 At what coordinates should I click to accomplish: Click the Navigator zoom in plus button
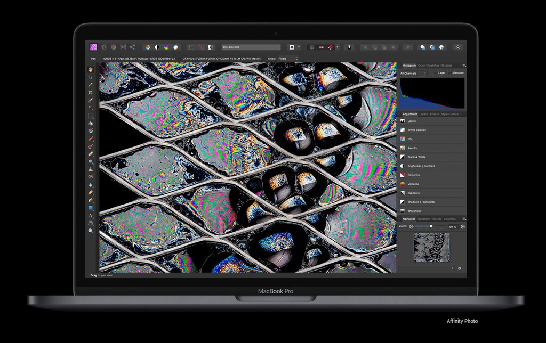[463, 226]
